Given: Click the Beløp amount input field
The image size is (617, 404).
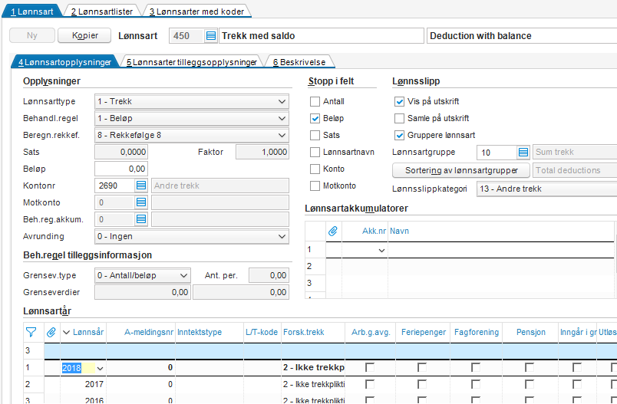Looking at the screenshot, I should (121, 169).
